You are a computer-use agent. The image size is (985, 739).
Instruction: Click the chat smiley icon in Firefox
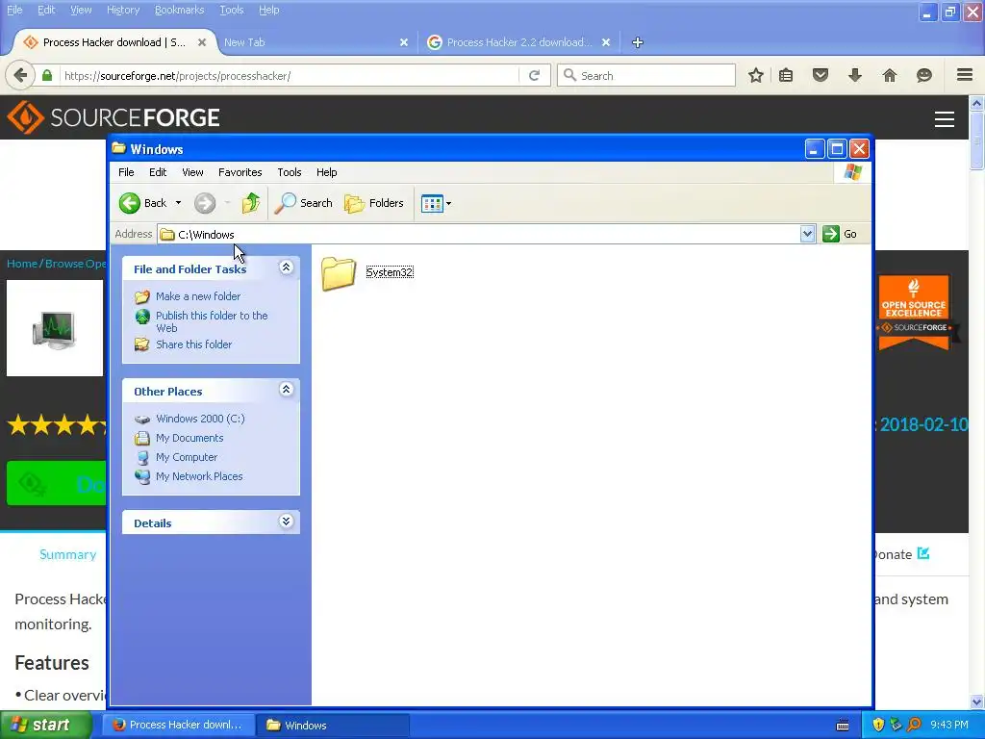pyautogui.click(x=924, y=75)
